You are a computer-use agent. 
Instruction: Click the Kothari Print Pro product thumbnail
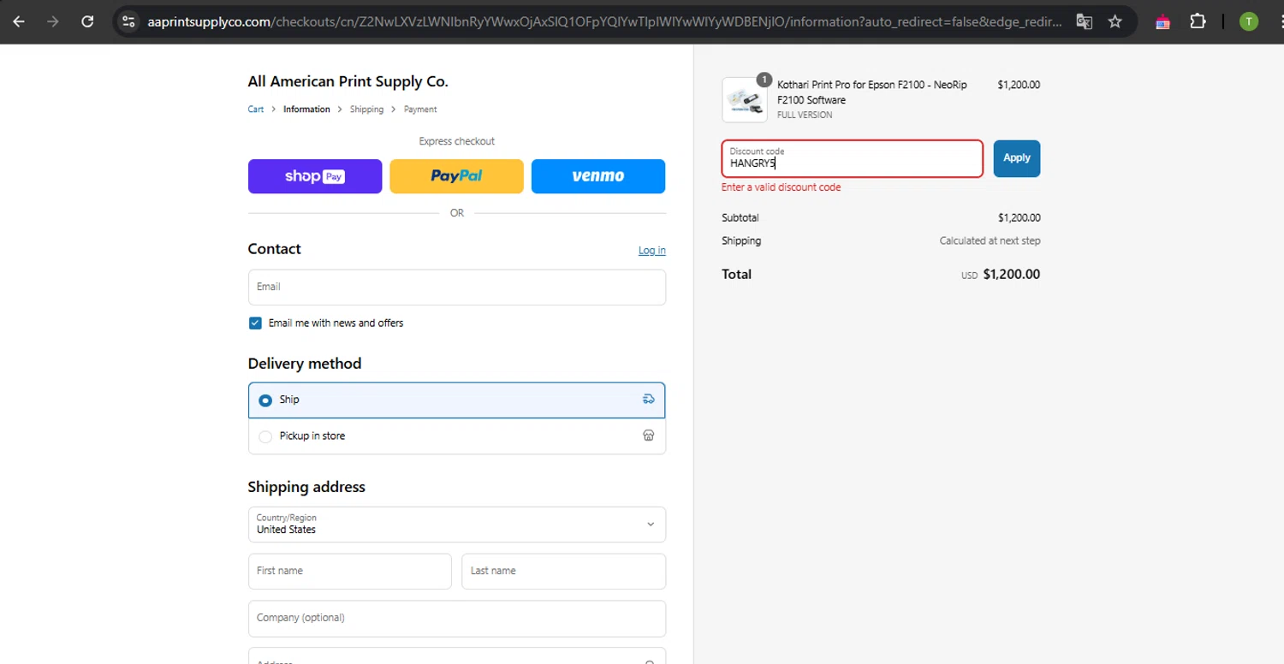(x=745, y=99)
